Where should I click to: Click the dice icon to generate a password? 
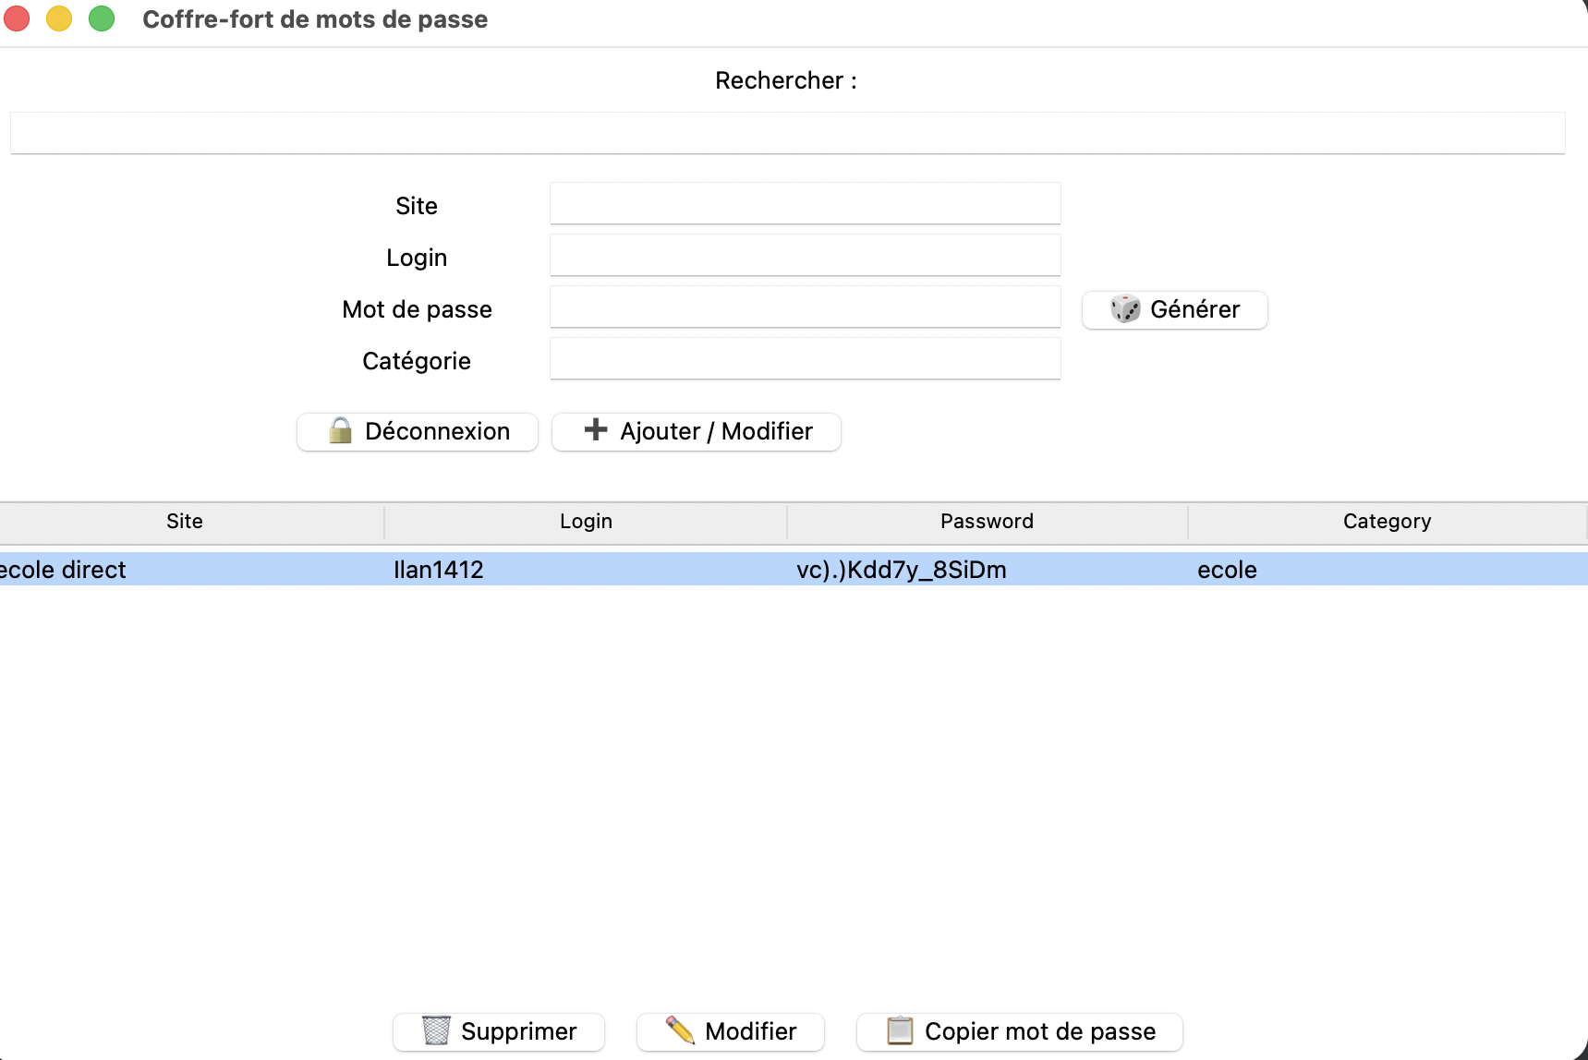[x=1125, y=309]
